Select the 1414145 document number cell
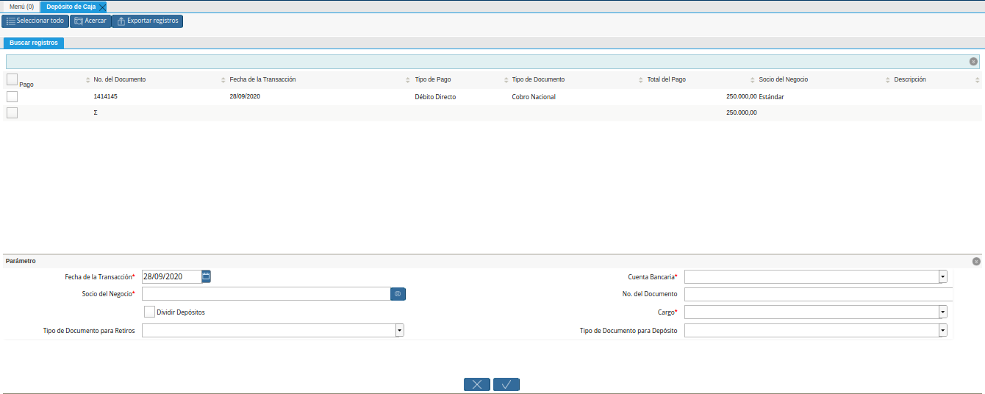Screen dimensions: 985x394 tap(106, 96)
